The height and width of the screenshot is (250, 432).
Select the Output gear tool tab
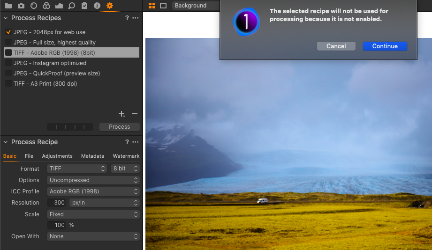[110, 6]
